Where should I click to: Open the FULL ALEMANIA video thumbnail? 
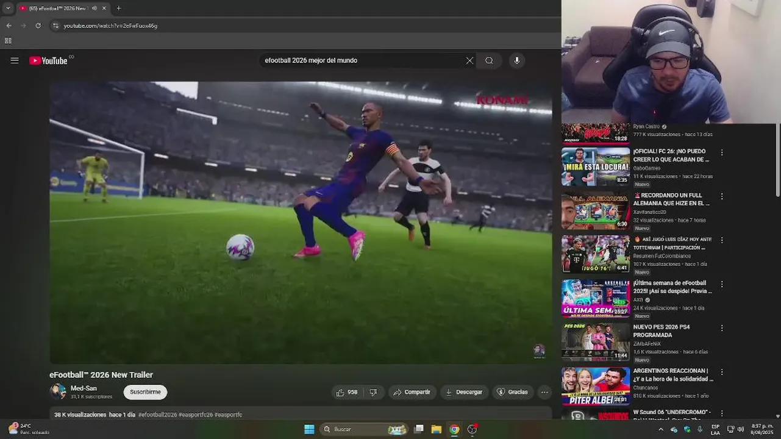596,210
